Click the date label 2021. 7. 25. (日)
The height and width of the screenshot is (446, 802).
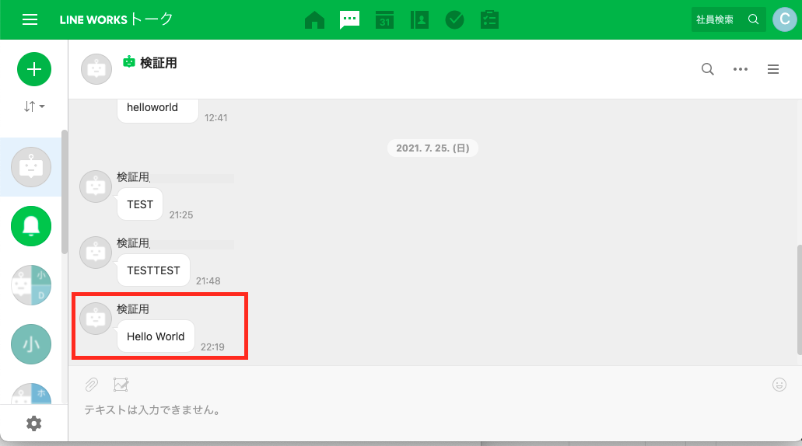(x=433, y=148)
